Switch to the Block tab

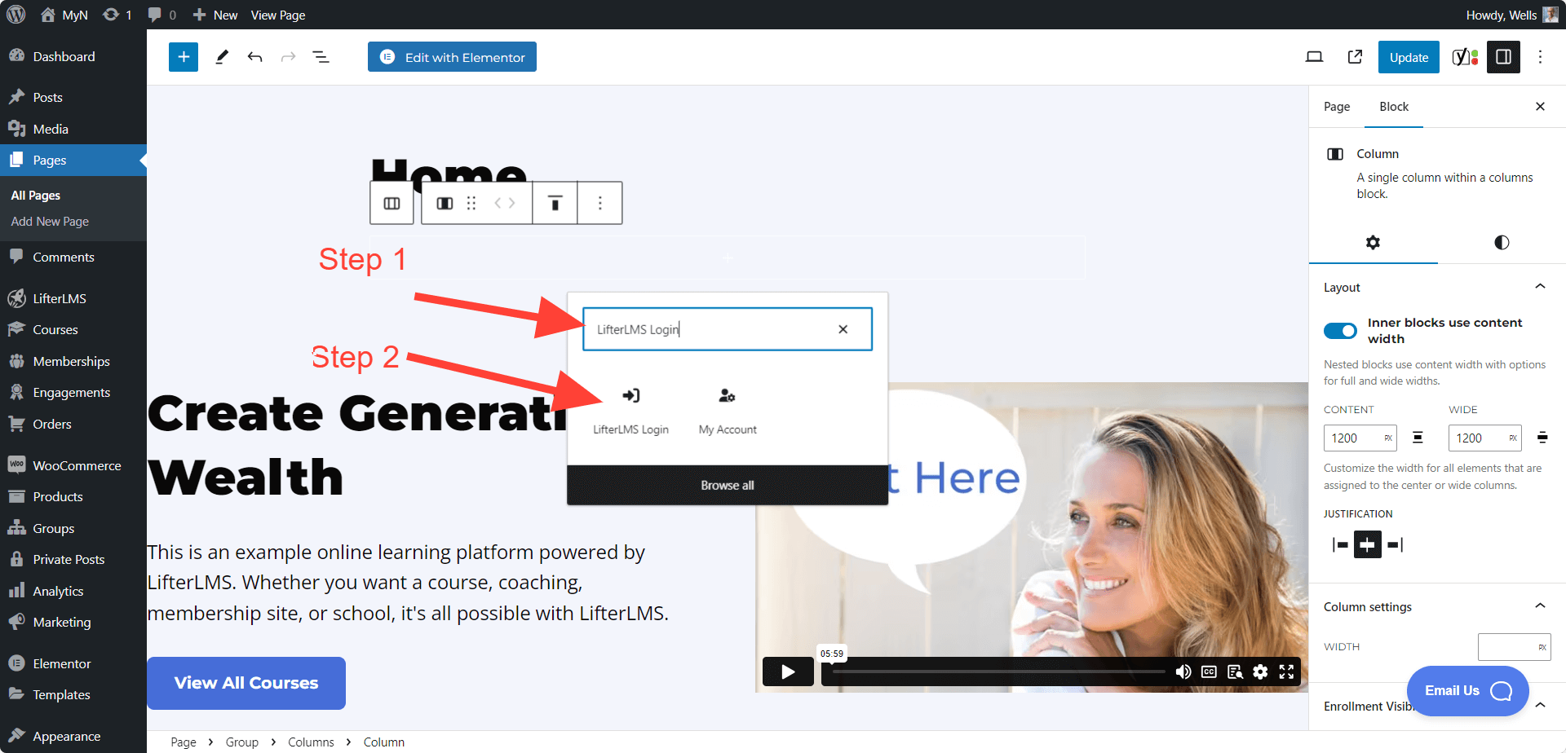tap(1394, 107)
